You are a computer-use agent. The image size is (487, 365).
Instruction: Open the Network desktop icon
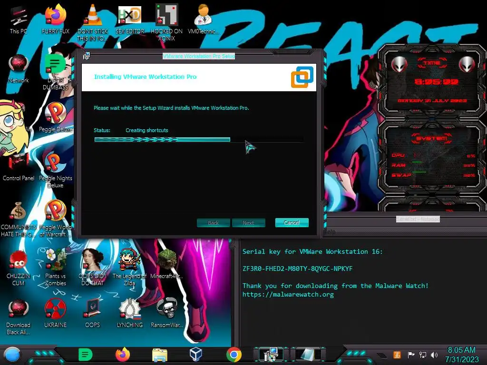[19, 68]
